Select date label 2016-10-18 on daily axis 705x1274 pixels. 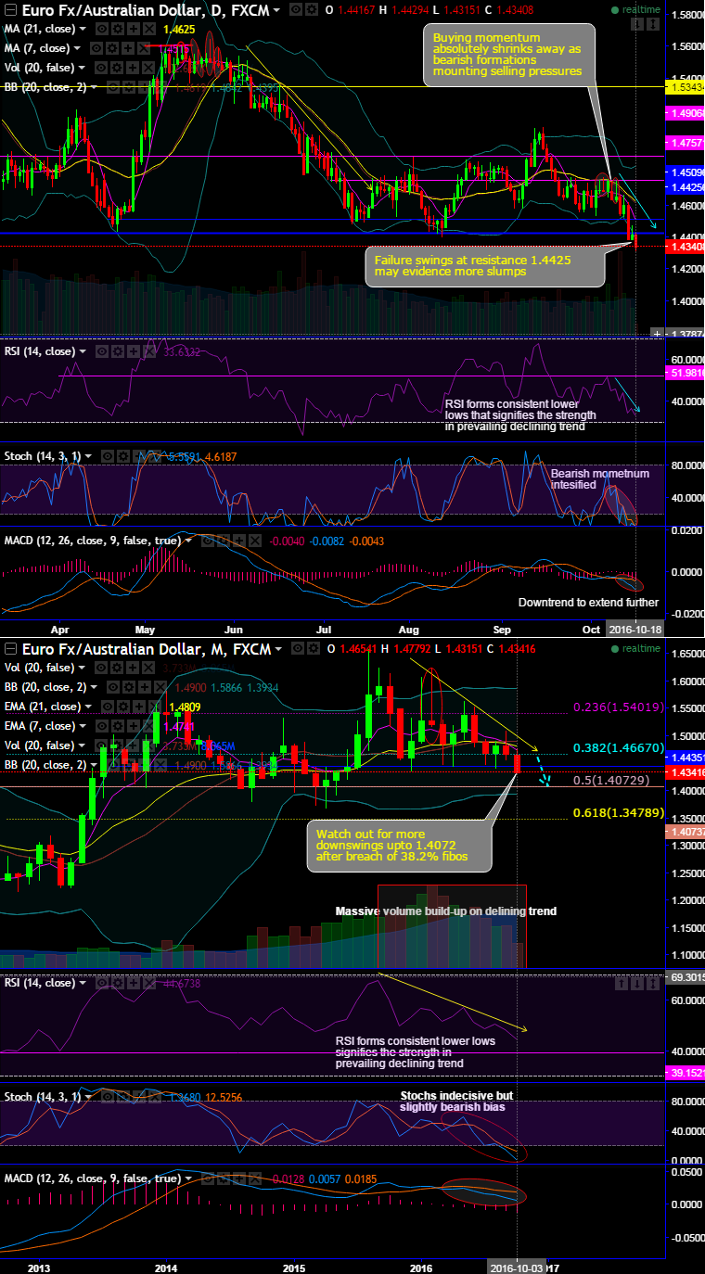(636, 628)
